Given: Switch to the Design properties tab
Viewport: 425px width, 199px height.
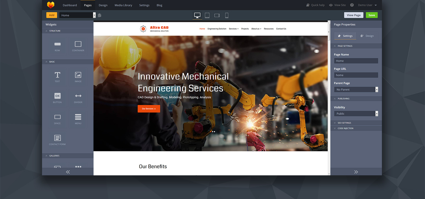Looking at the screenshot, I should (367, 36).
